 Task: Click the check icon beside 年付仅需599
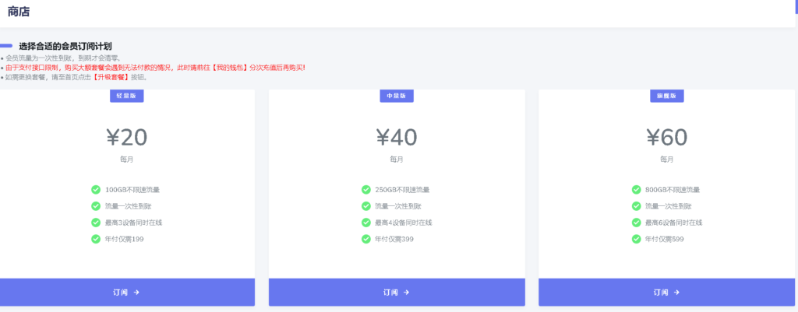pos(636,239)
